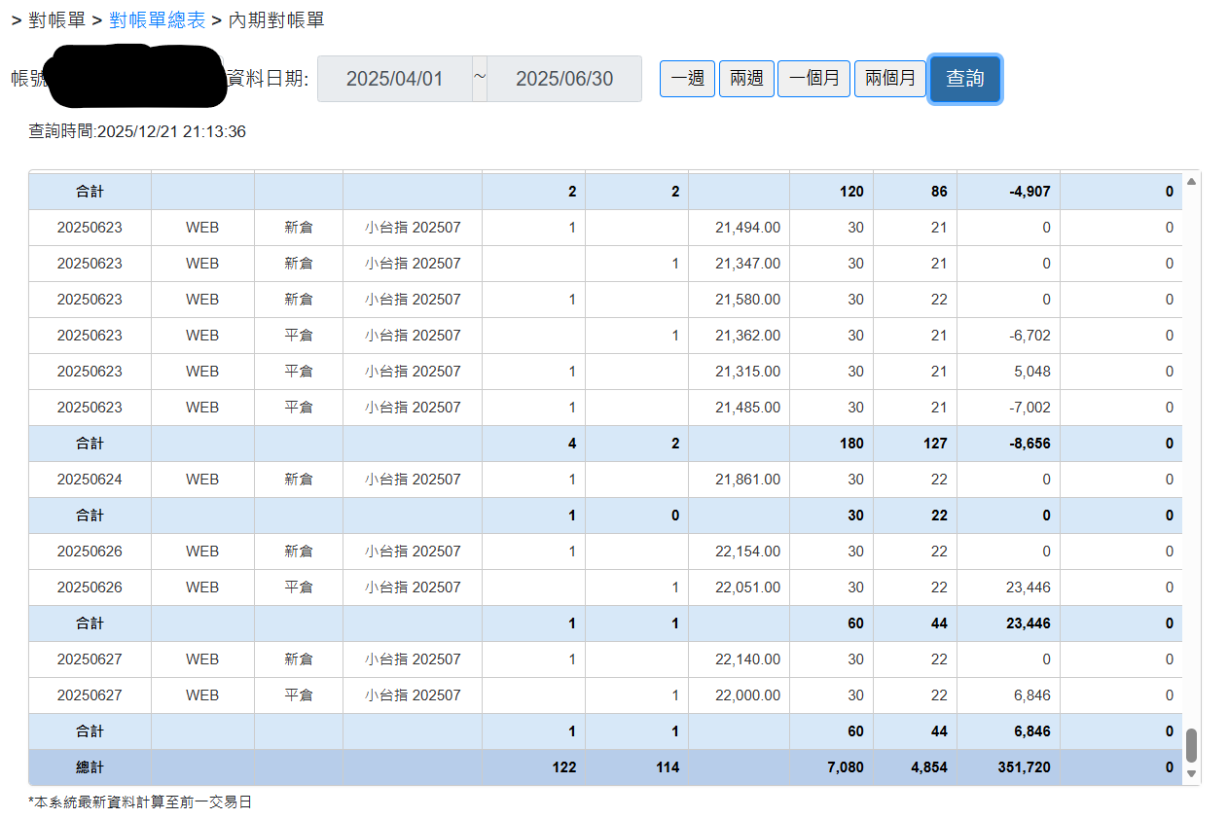Image resolution: width=1228 pixels, height=819 pixels.
Task: Click the start date field 2025/04/01
Action: pos(395,79)
